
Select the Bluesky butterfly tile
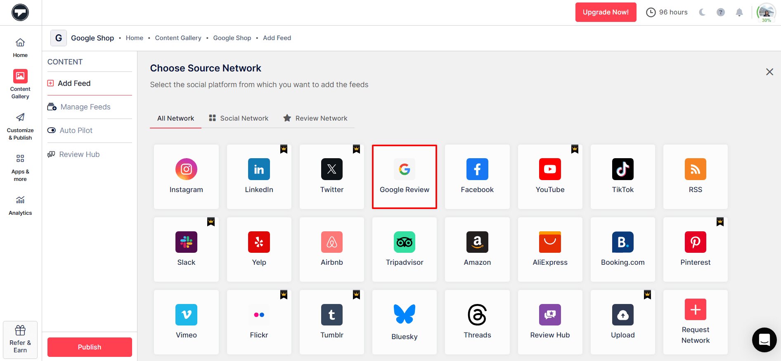(405, 322)
